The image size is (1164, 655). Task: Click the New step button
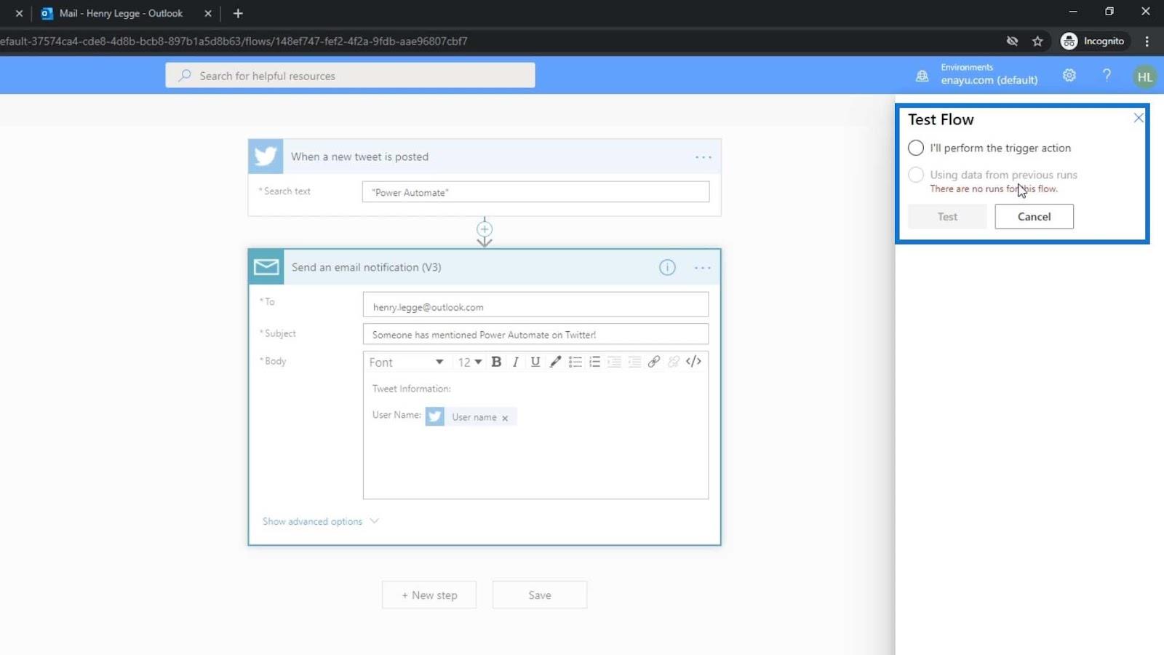click(429, 595)
